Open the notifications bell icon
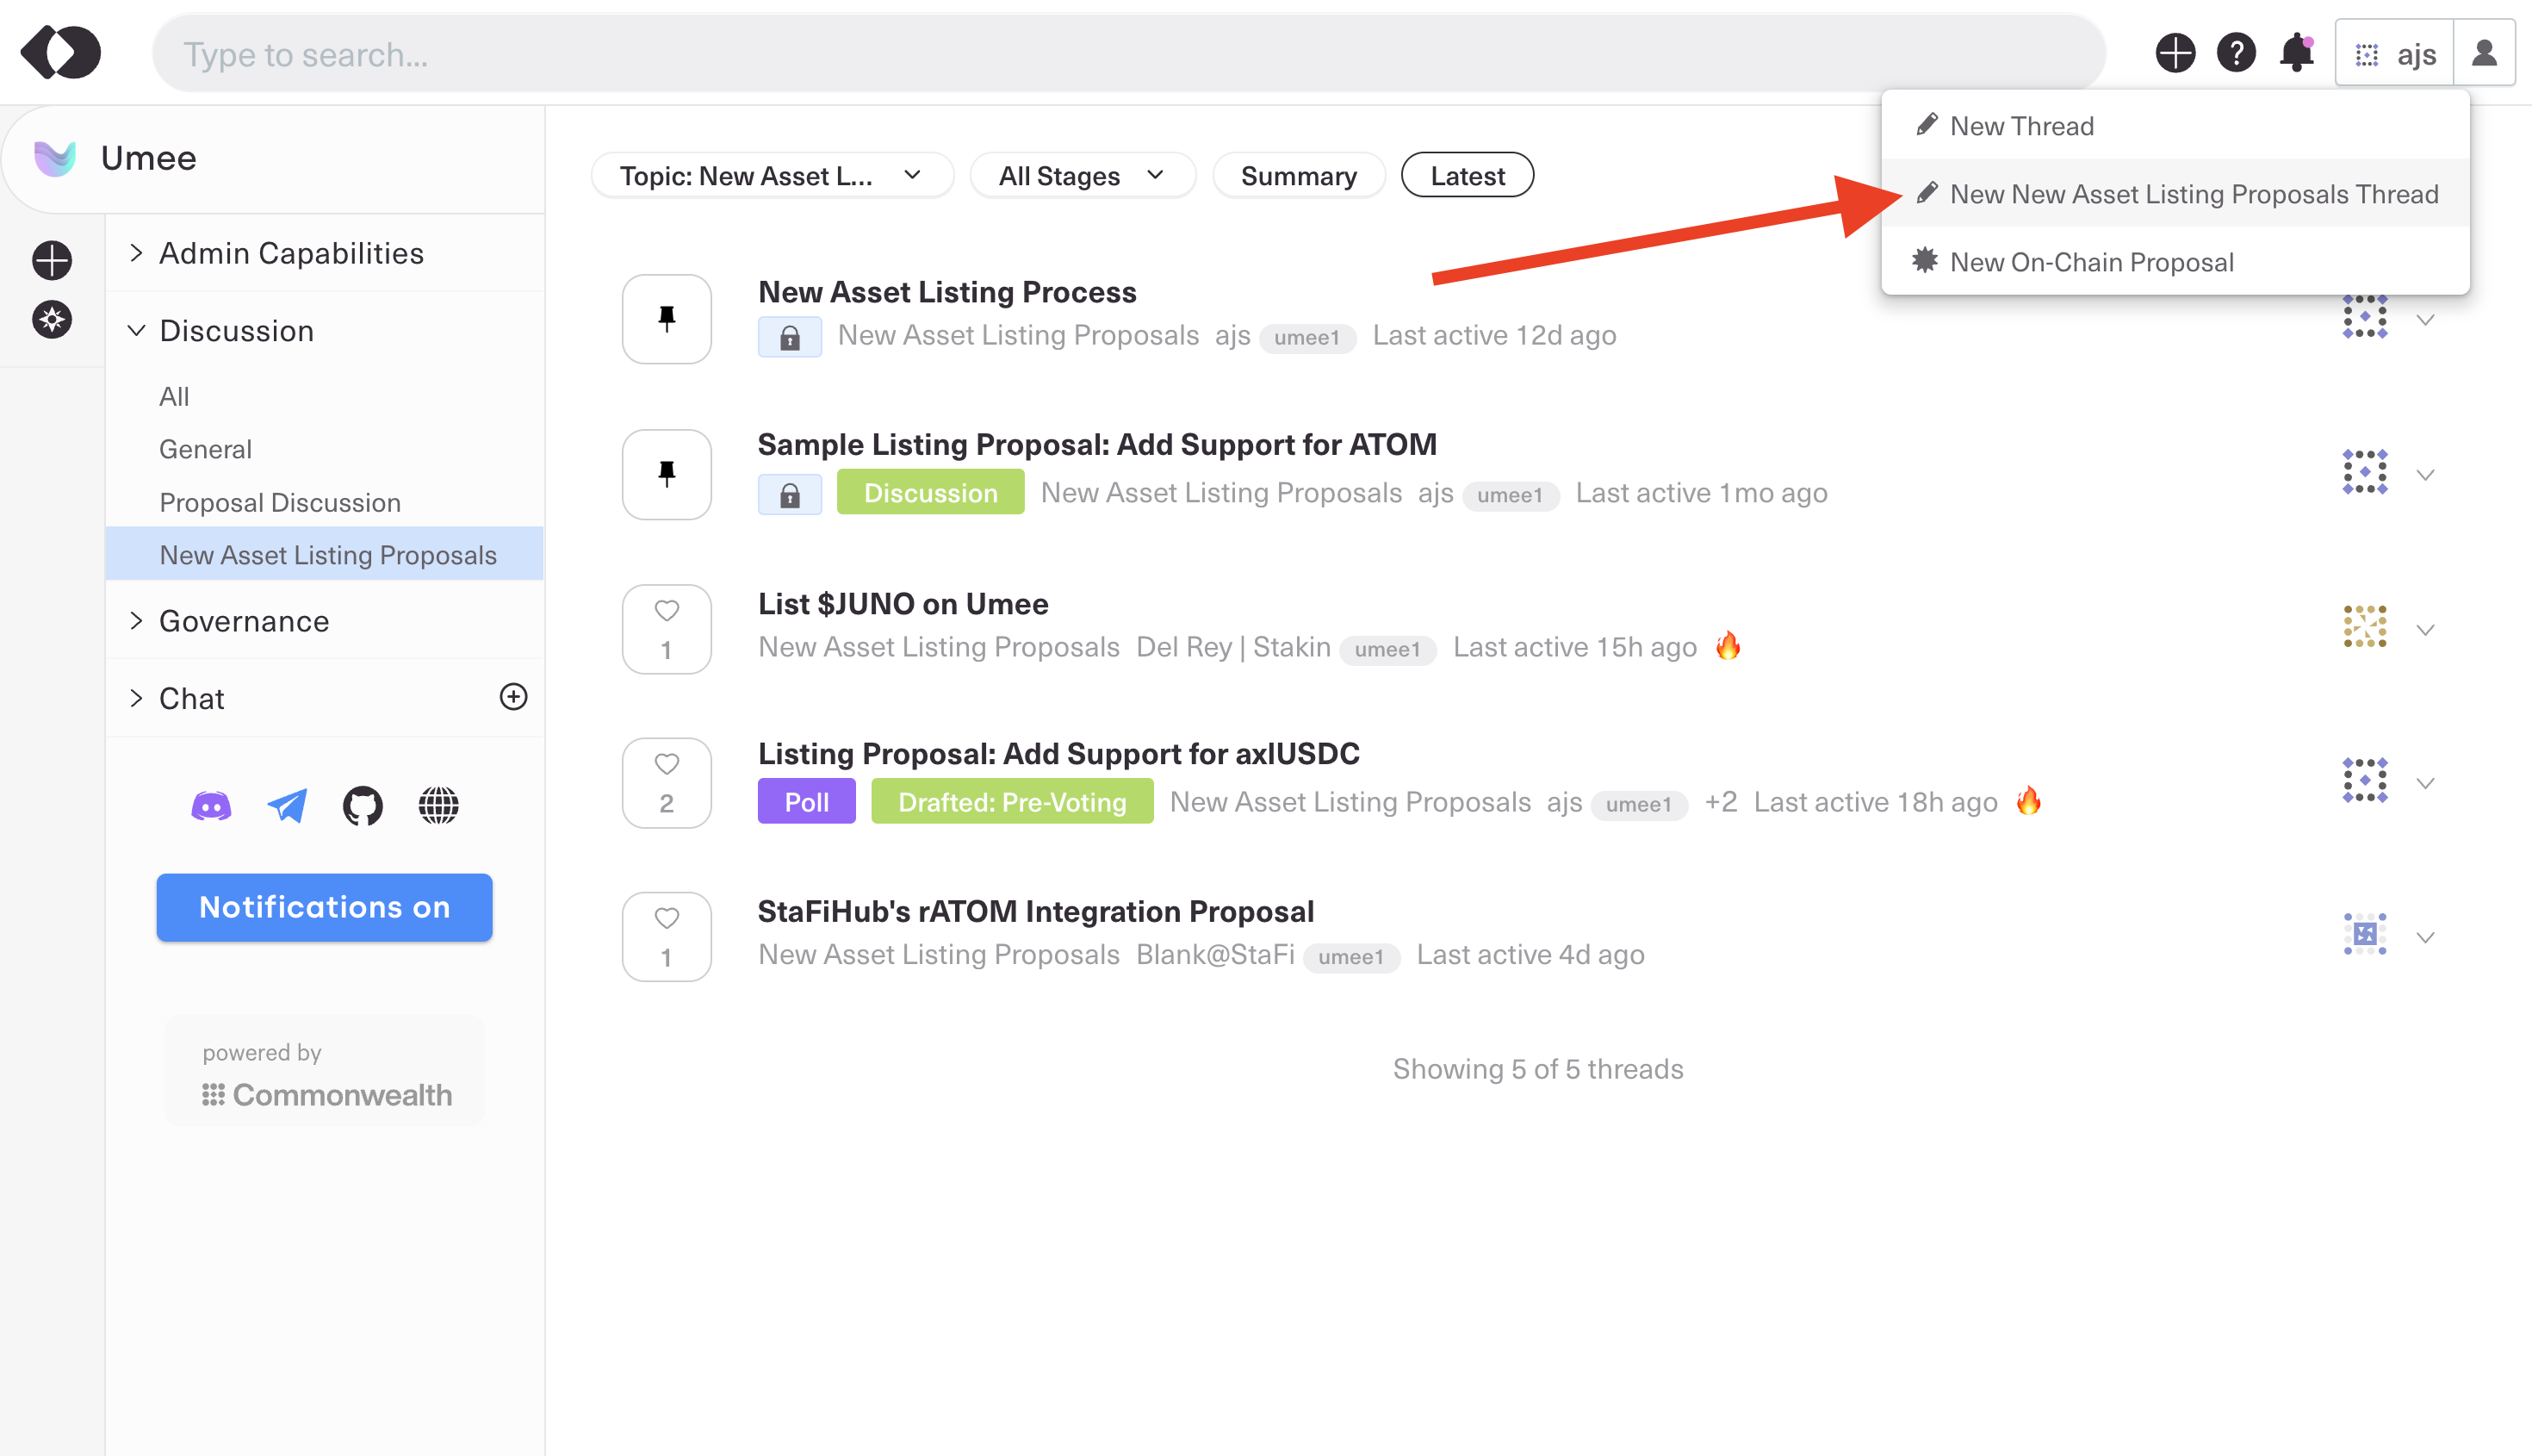Image resolution: width=2532 pixels, height=1456 pixels. tap(2296, 53)
